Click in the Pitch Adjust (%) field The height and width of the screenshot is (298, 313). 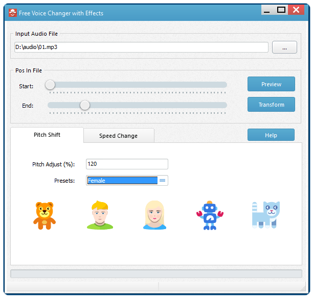tap(127, 164)
